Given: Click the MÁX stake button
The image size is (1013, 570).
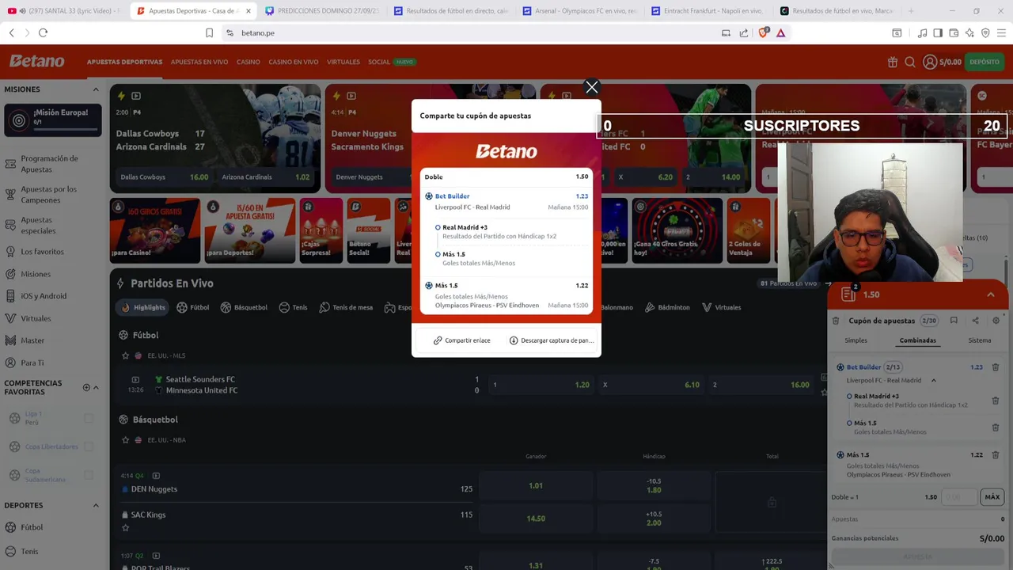Looking at the screenshot, I should tap(992, 497).
